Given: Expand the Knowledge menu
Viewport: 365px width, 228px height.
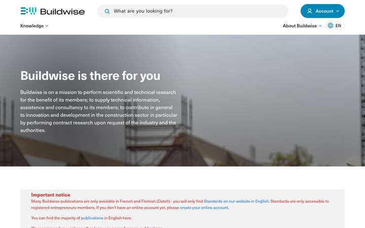Looking at the screenshot, I should [x=34, y=26].
